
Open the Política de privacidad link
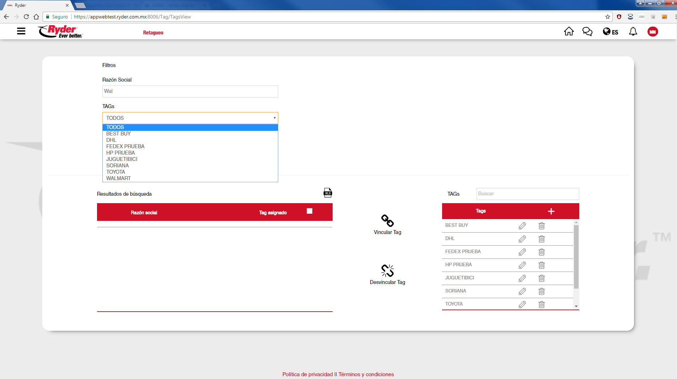[x=307, y=374]
